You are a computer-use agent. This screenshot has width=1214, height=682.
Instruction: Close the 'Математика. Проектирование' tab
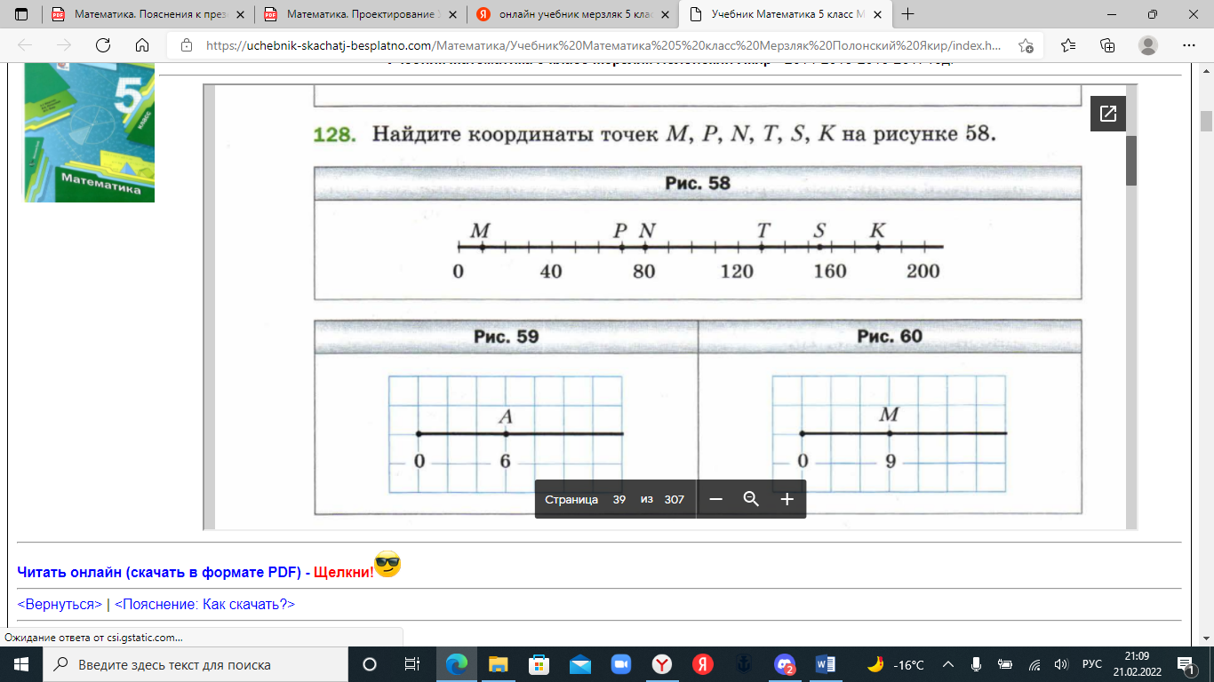click(x=451, y=14)
